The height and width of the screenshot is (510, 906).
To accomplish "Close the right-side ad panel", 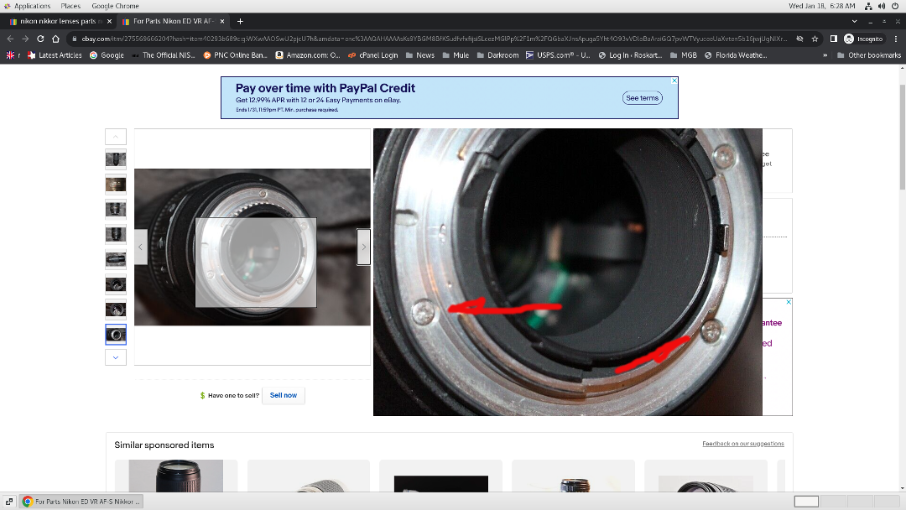I will coord(789,302).
